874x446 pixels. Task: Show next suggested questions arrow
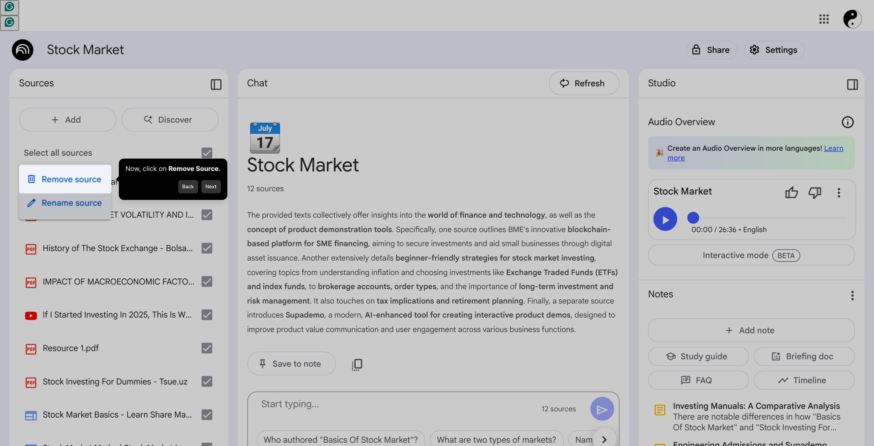(604, 439)
